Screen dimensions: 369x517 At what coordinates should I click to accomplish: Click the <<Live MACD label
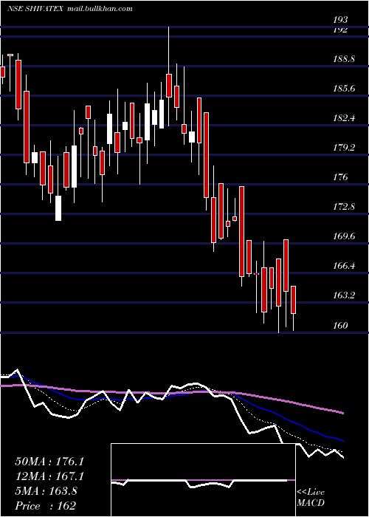pos(311,498)
